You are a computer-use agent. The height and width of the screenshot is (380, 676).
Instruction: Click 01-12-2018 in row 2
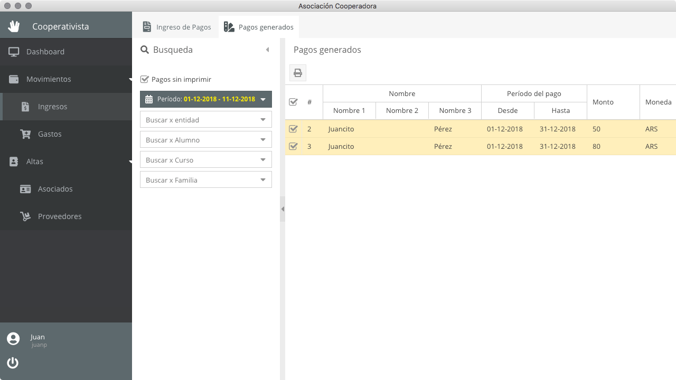pos(504,129)
